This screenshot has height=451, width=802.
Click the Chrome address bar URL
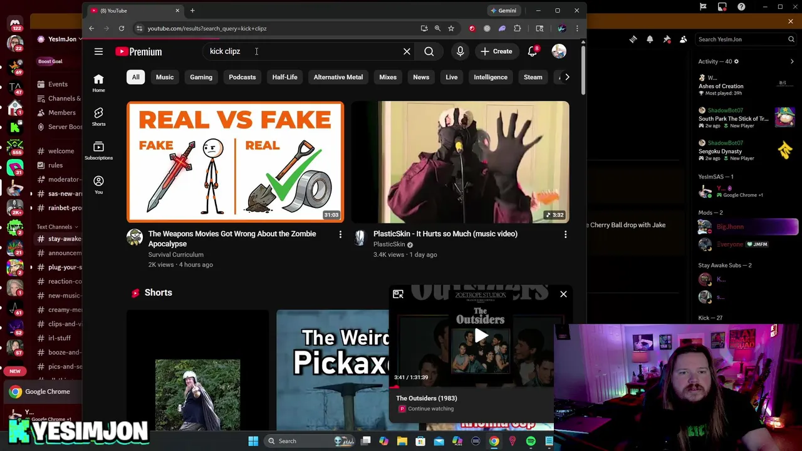coord(207,28)
